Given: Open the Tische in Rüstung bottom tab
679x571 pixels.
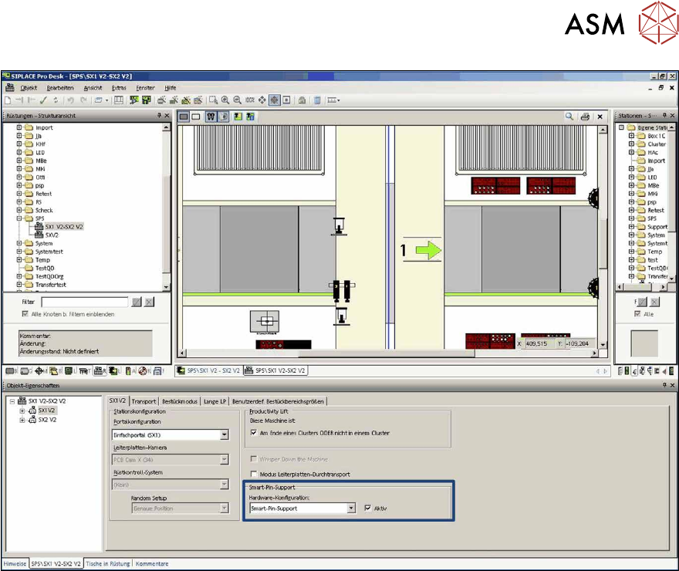Looking at the screenshot, I should point(108,564).
